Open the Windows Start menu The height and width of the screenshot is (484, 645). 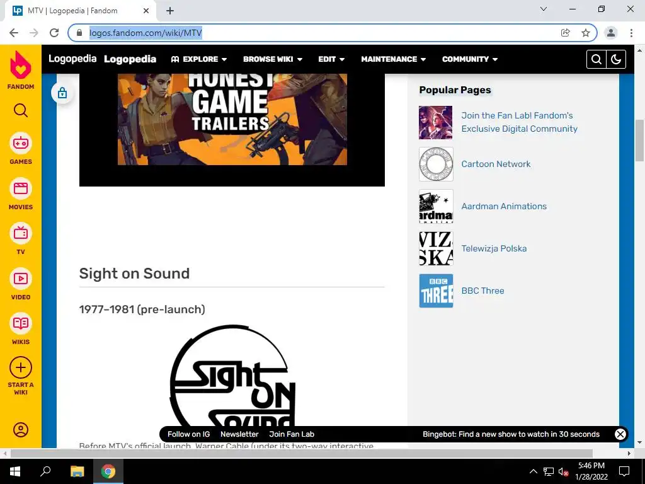(x=15, y=471)
